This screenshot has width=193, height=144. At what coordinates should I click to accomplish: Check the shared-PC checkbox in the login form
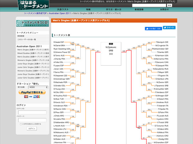[x=21, y=124]
